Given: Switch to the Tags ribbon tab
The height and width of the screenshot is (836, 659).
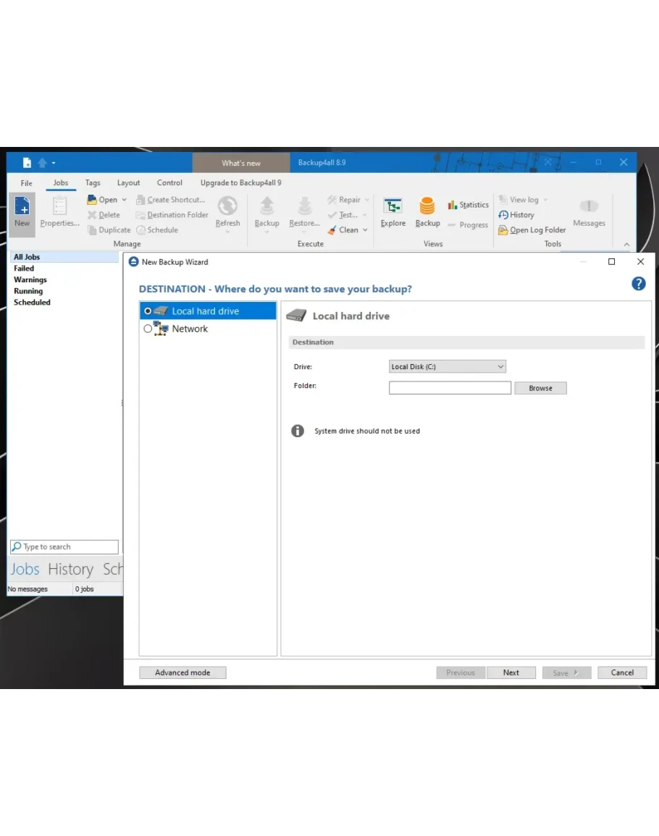Looking at the screenshot, I should (x=93, y=183).
